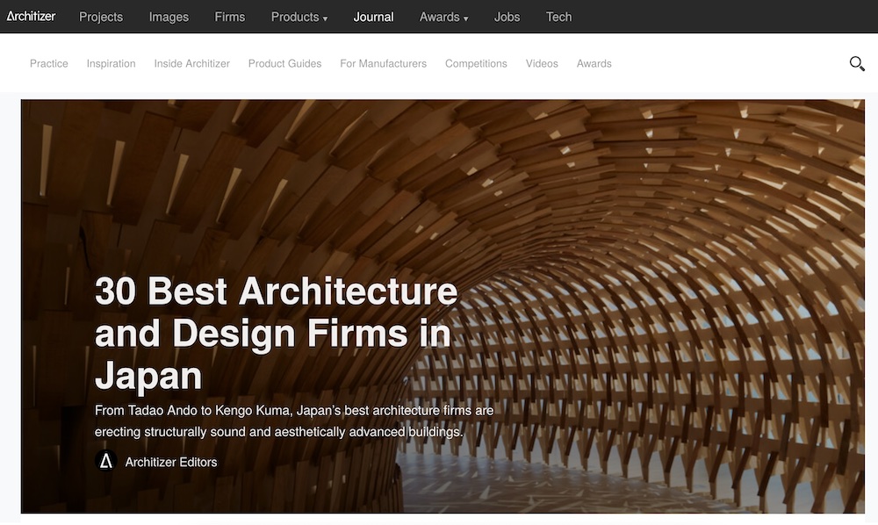Open the Jobs section
The image size is (878, 525).
point(507,17)
